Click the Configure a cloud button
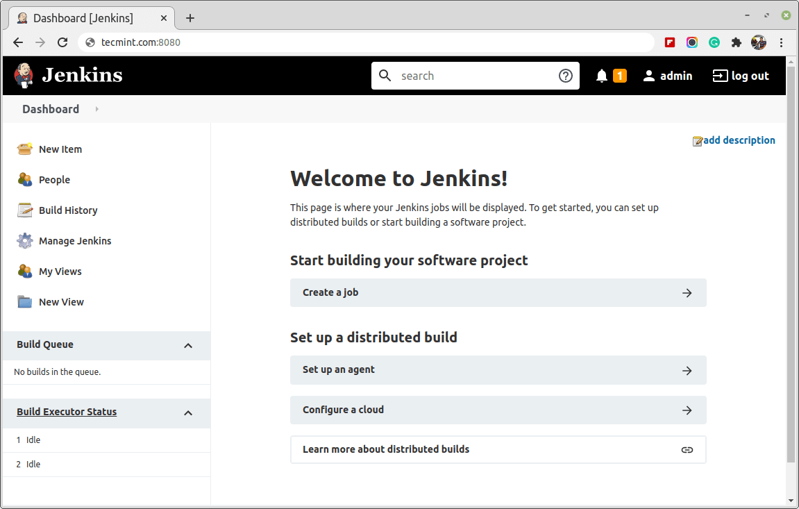This screenshot has height=509, width=799. 498,410
